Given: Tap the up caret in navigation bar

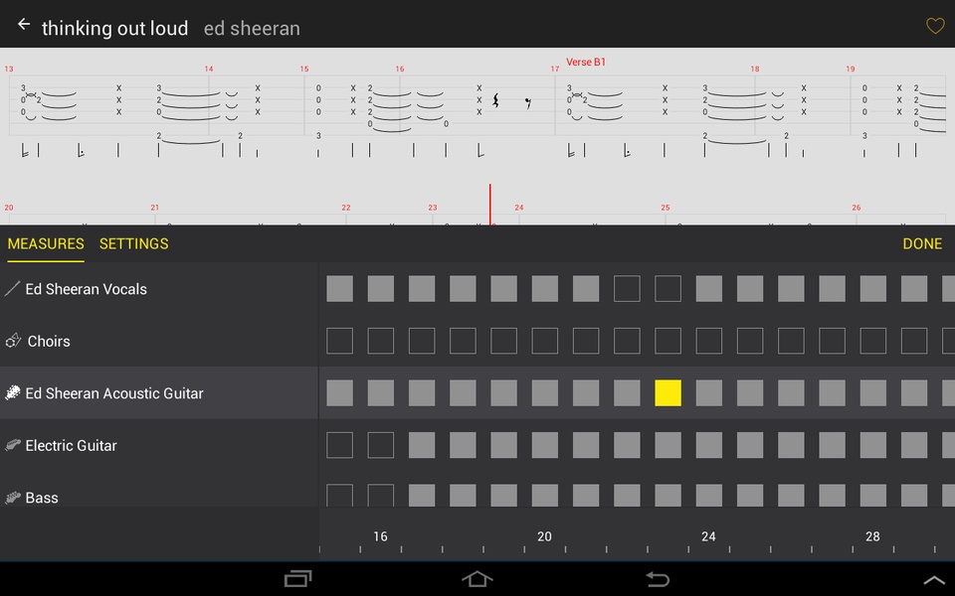Looking at the screenshot, I should [x=934, y=580].
